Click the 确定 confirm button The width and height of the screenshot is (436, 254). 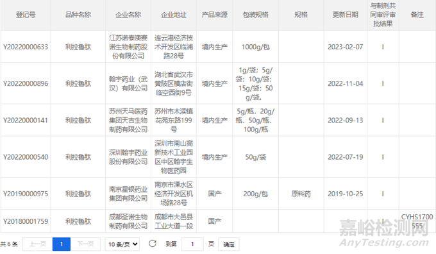click(x=228, y=244)
